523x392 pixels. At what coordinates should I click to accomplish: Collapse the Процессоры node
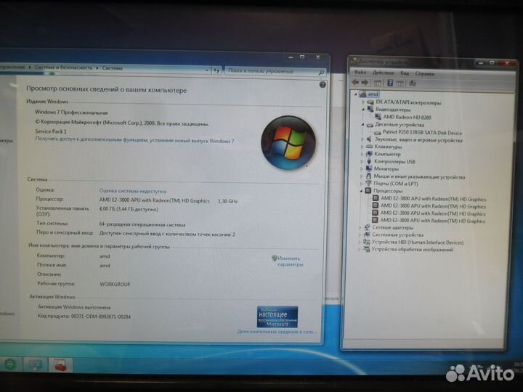click(361, 191)
